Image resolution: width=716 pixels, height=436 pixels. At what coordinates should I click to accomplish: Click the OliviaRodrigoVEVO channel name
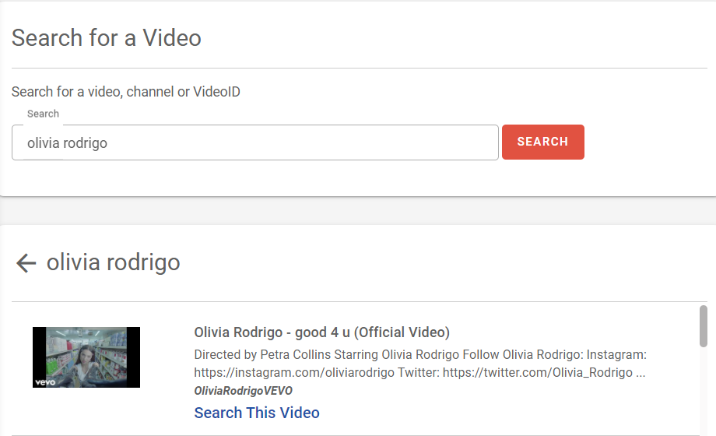[x=243, y=391]
